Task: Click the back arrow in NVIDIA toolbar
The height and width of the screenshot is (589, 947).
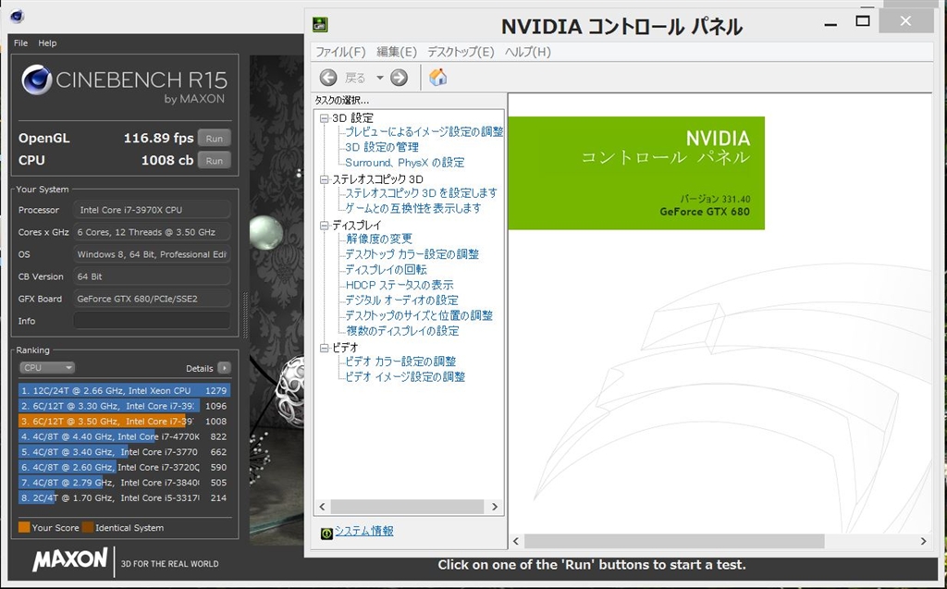Action: [328, 78]
